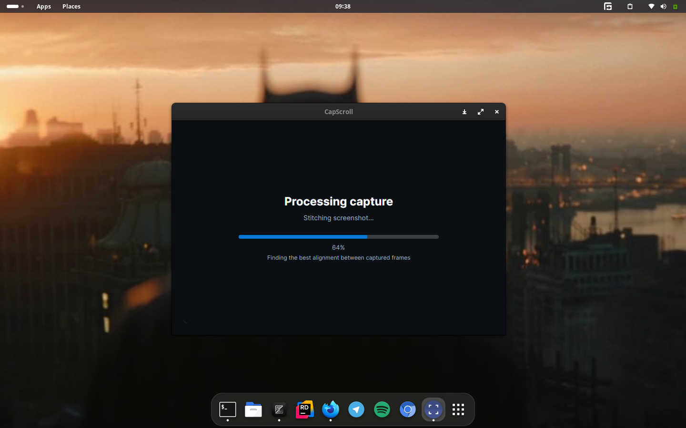This screenshot has height=428, width=686.
Task: Click the CapScroll window title
Action: pos(339,112)
